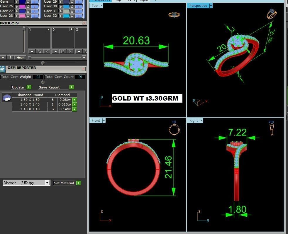Click green arrow in 1.10 X 1.10 row

click(x=74, y=109)
